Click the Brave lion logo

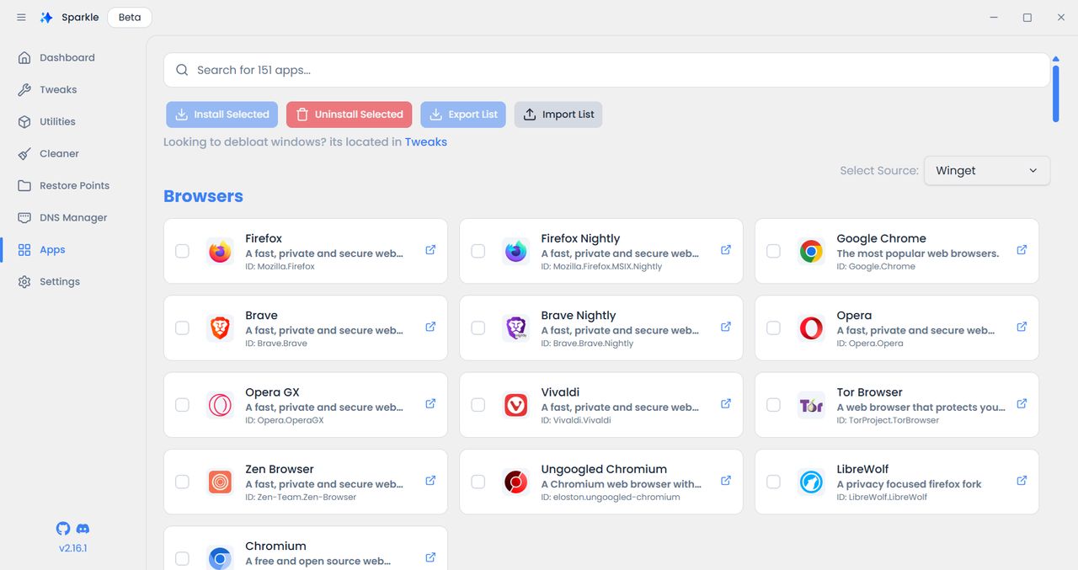(x=220, y=328)
